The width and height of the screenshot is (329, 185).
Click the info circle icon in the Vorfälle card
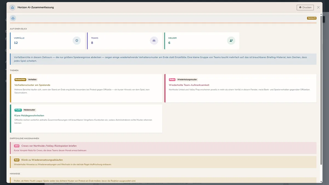[77, 41]
